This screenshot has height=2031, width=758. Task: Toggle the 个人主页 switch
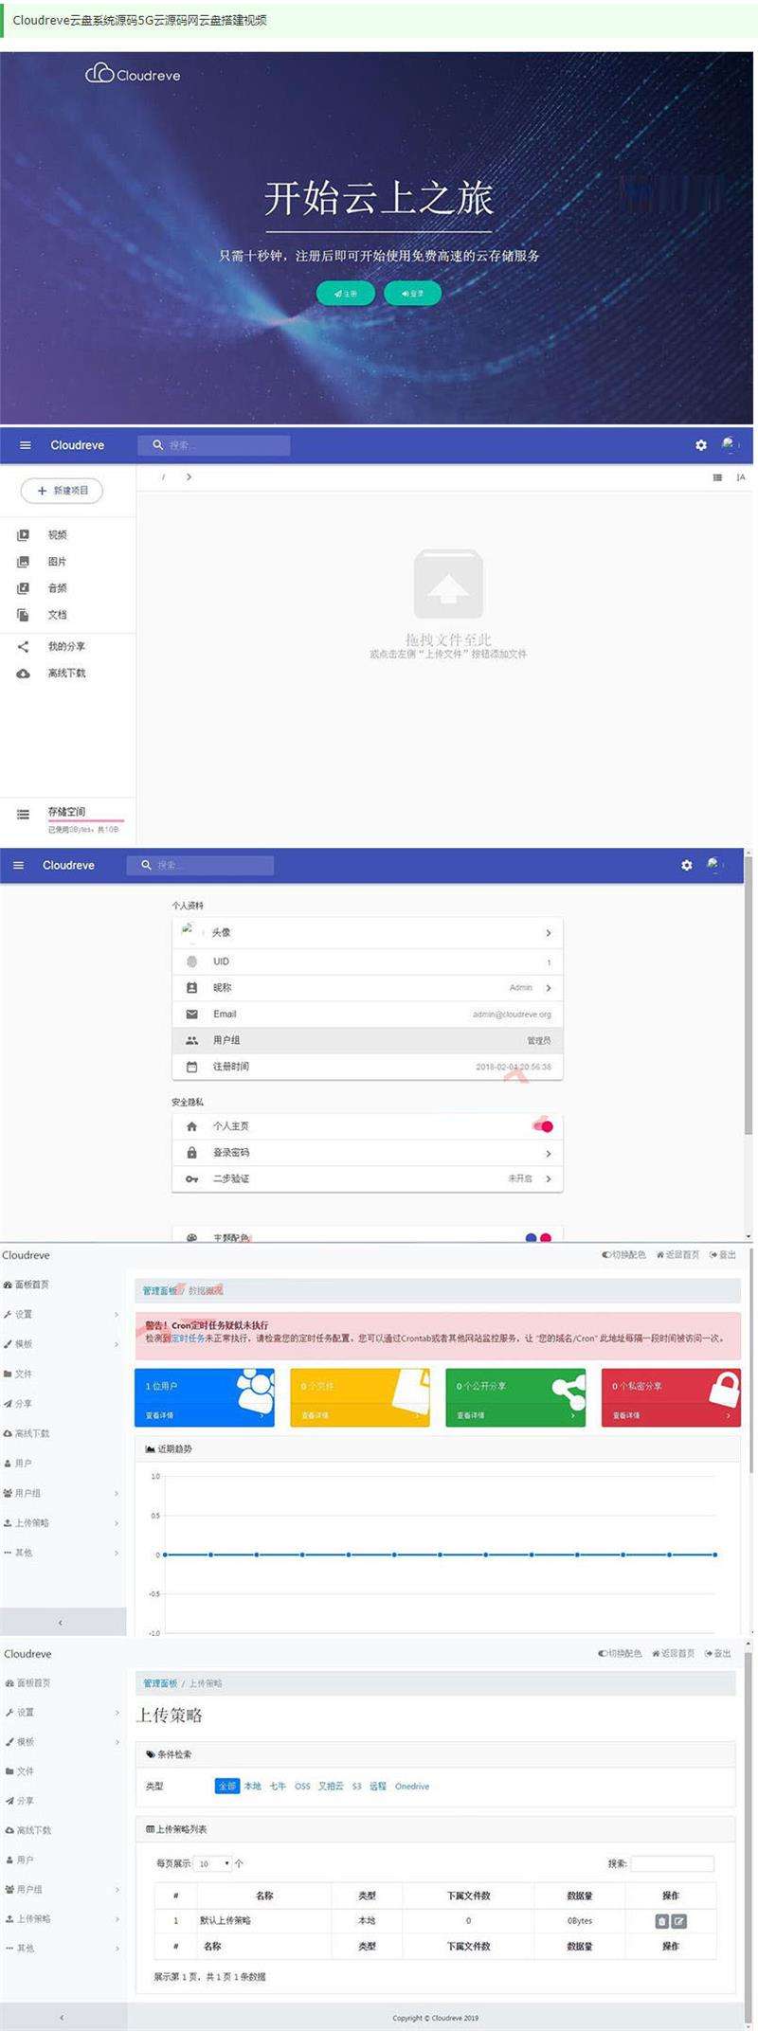(543, 1126)
